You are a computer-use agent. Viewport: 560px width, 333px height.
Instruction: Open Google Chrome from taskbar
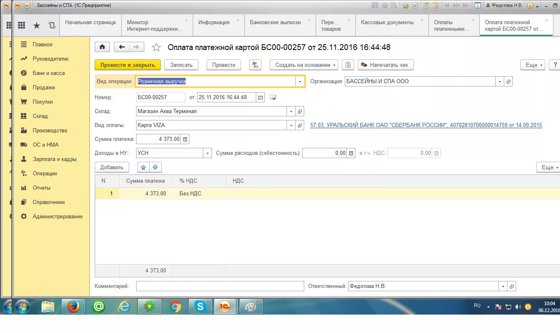click(x=175, y=306)
